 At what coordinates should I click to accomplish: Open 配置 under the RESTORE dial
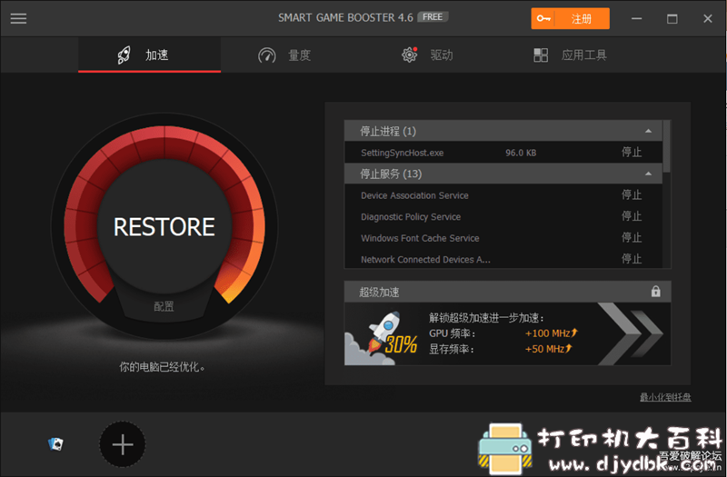pyautogui.click(x=164, y=306)
